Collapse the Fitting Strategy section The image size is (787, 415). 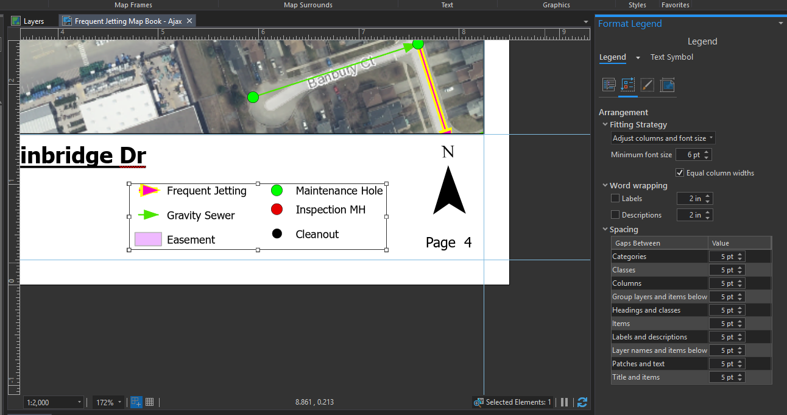click(604, 125)
